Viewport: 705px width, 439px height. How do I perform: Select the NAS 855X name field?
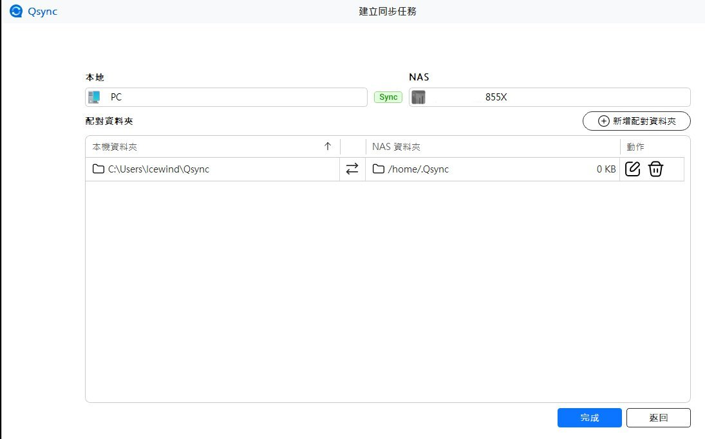554,97
